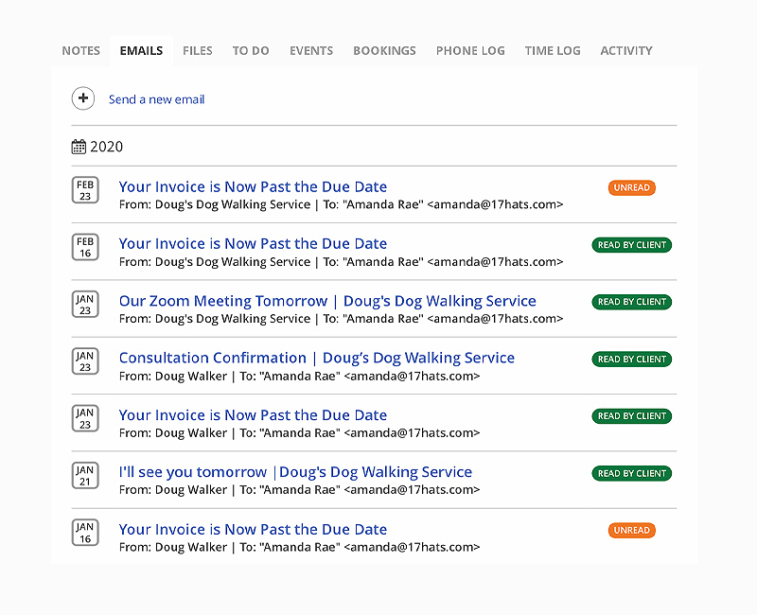Click the FEB 23 date icon
Viewport: 757px width, 615px height.
click(x=85, y=189)
